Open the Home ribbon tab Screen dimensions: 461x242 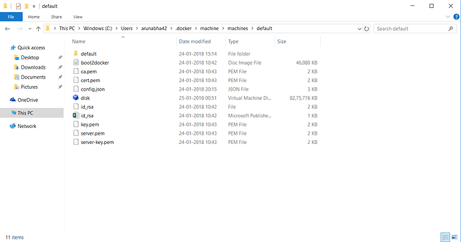tap(34, 17)
